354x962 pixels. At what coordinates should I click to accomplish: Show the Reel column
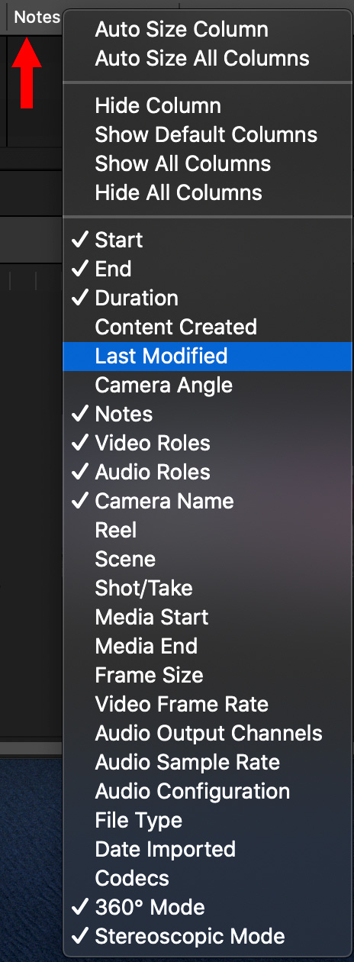[x=208, y=531]
